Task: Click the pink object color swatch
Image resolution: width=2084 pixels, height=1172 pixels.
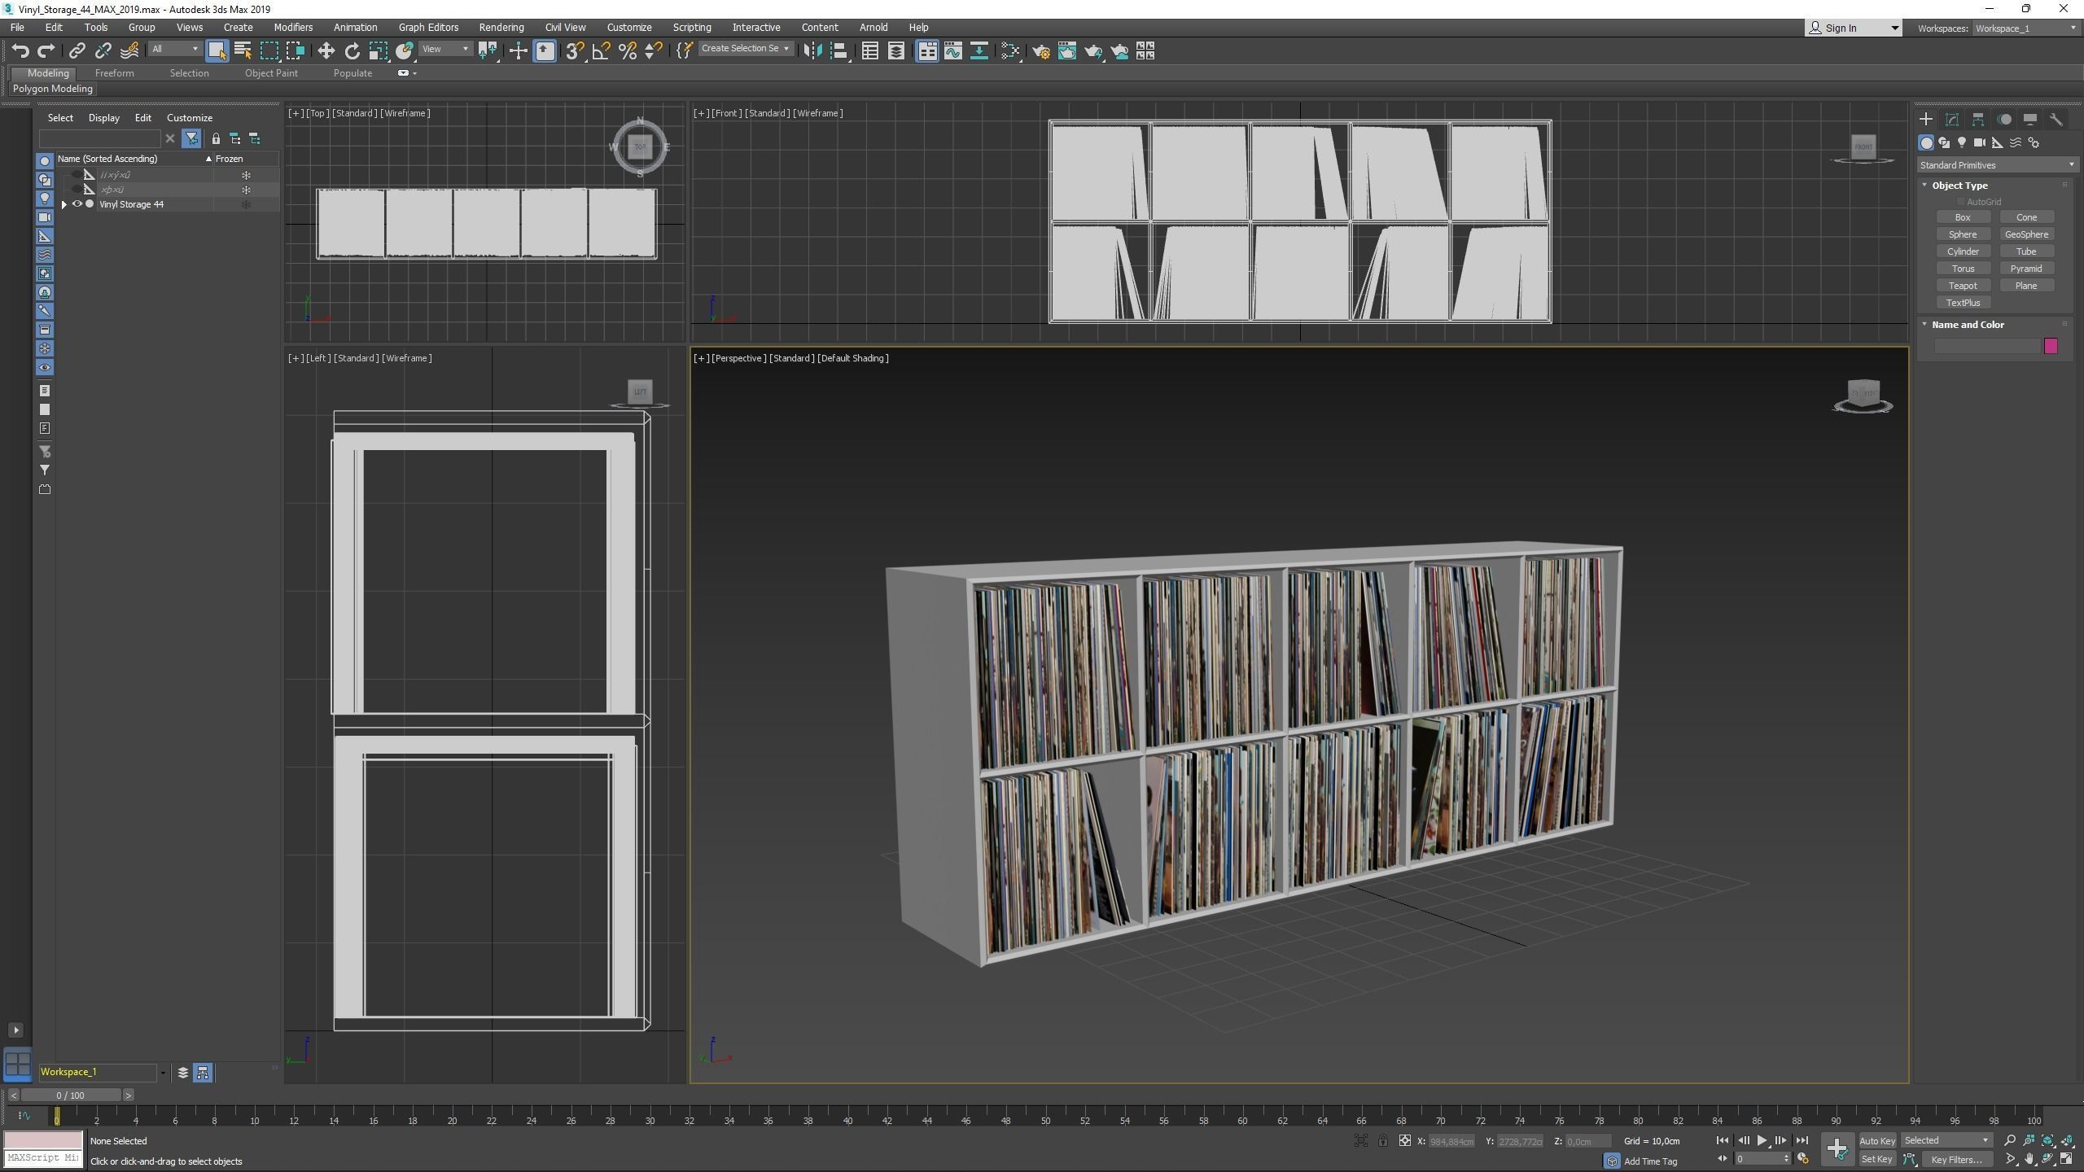Action: [x=2051, y=347]
